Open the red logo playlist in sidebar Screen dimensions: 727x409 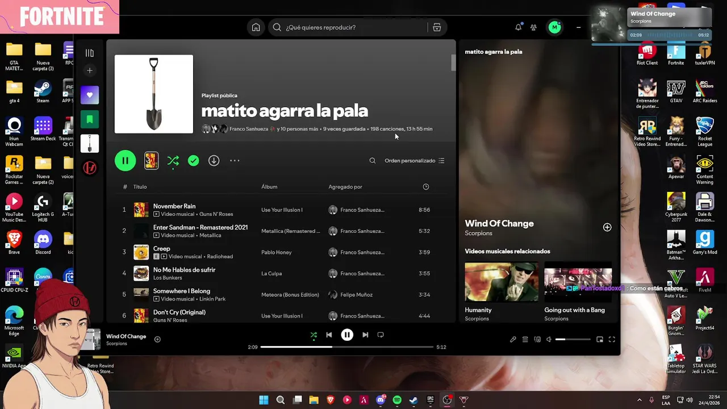pyautogui.click(x=90, y=168)
